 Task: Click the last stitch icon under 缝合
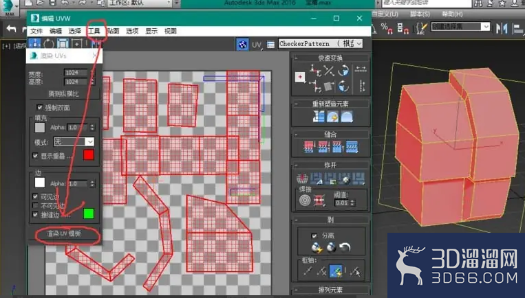coord(352,147)
